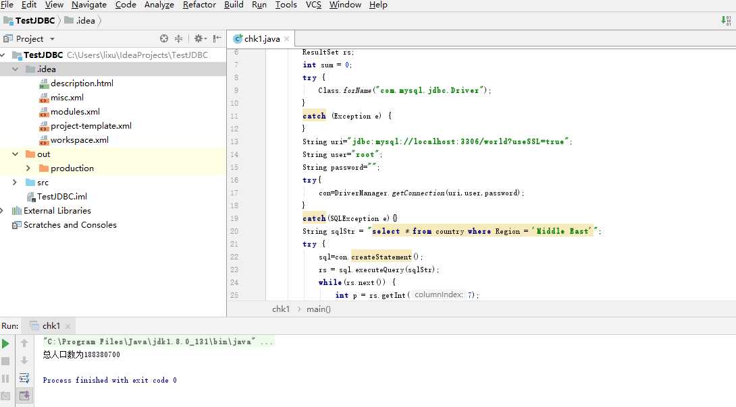Close the chk1.java editor tab
Image resolution: width=736 pixels, height=407 pixels.
287,39
